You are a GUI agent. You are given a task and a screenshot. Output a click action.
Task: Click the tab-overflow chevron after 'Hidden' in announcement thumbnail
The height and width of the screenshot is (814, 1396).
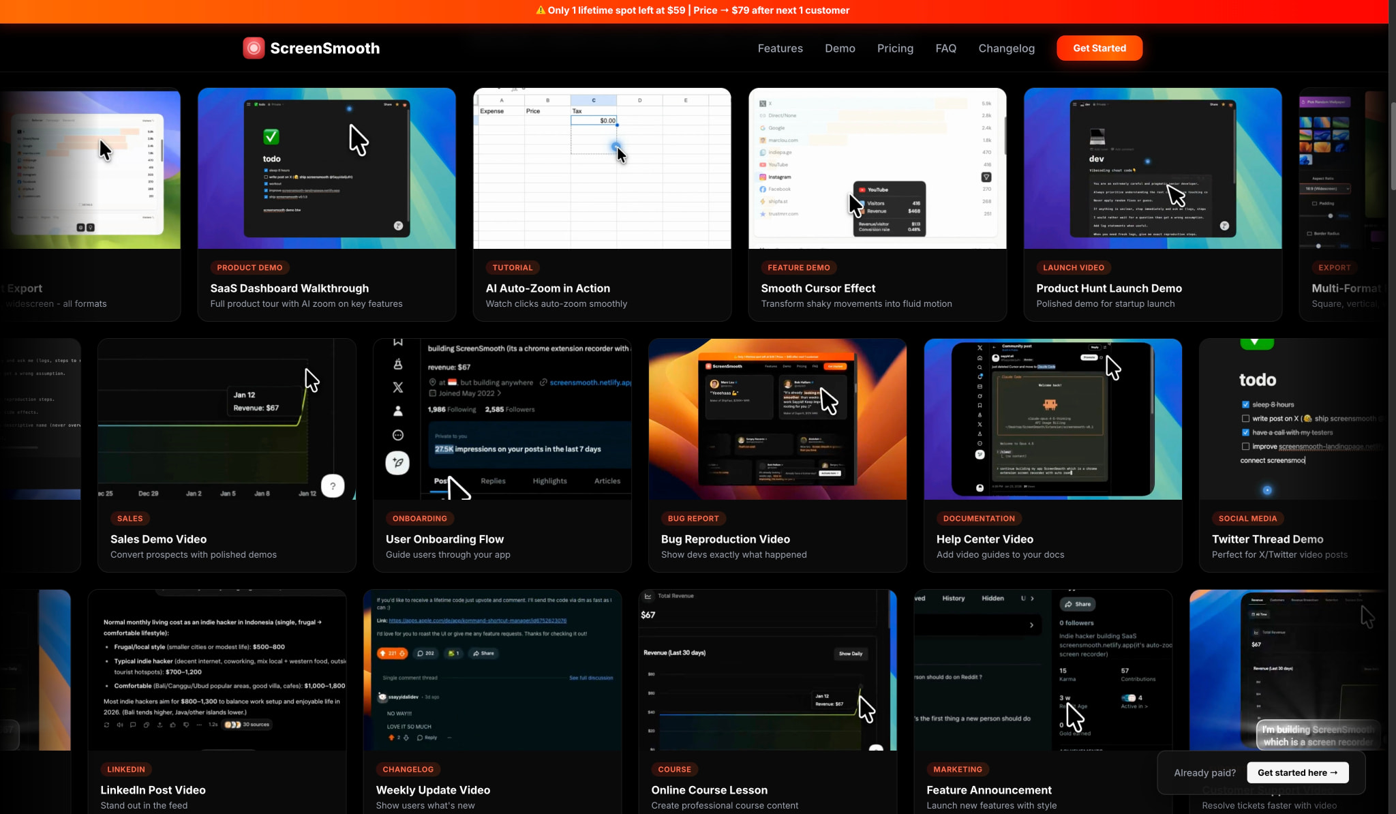click(x=1032, y=598)
